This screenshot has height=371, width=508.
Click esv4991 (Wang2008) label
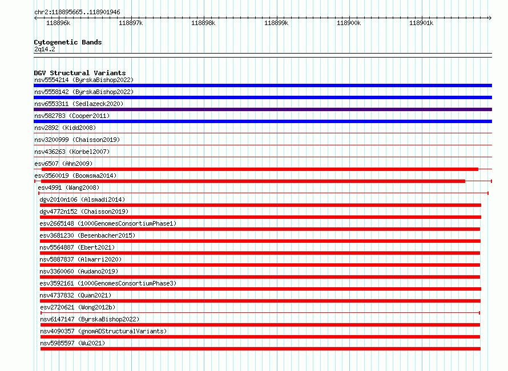68,187
